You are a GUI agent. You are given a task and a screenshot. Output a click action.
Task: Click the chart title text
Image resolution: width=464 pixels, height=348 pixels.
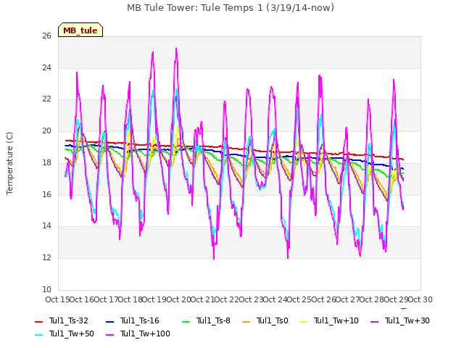click(x=231, y=8)
